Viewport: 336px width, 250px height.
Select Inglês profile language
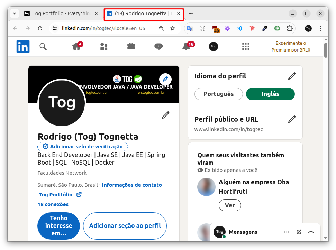click(x=270, y=94)
